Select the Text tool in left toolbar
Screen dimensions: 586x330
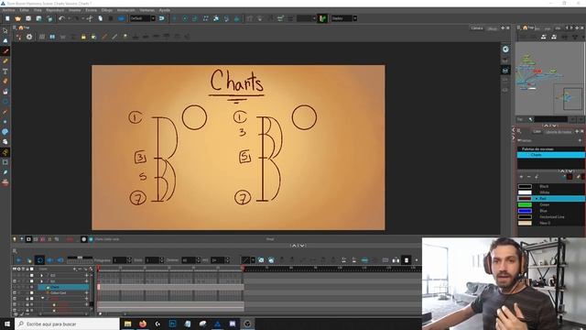click(x=5, y=71)
